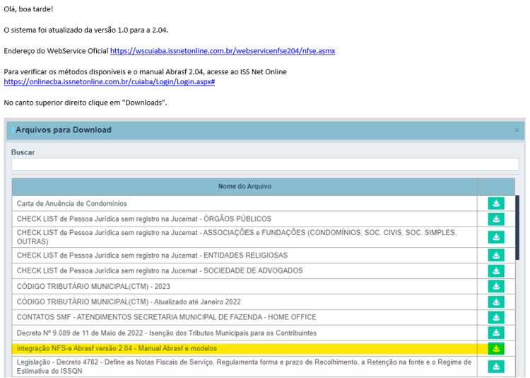This screenshot has height=378, width=530.
Task: Open the wscuiaba WebService Oficial link
Action: pyautogui.click(x=223, y=51)
